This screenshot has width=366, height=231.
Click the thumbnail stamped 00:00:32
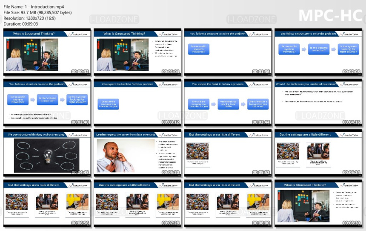click(47, 52)
